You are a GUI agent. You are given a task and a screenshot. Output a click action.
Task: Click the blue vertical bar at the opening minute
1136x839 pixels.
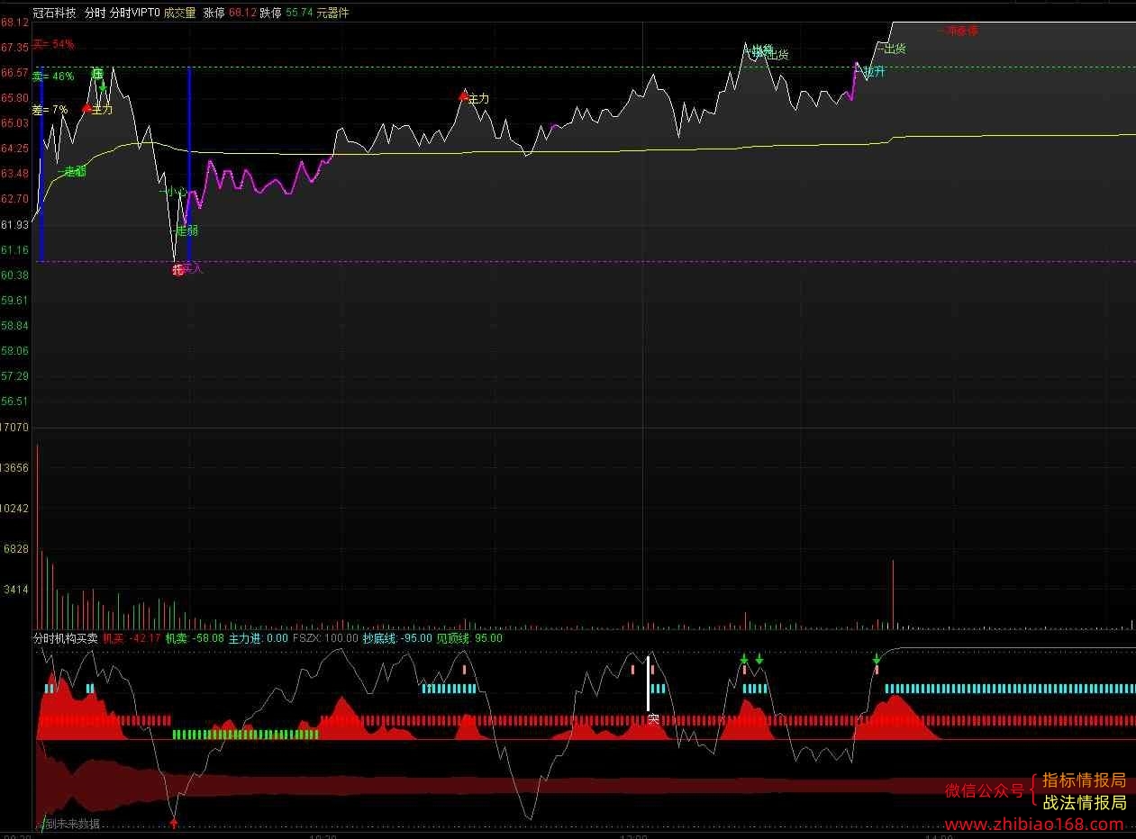point(41,164)
